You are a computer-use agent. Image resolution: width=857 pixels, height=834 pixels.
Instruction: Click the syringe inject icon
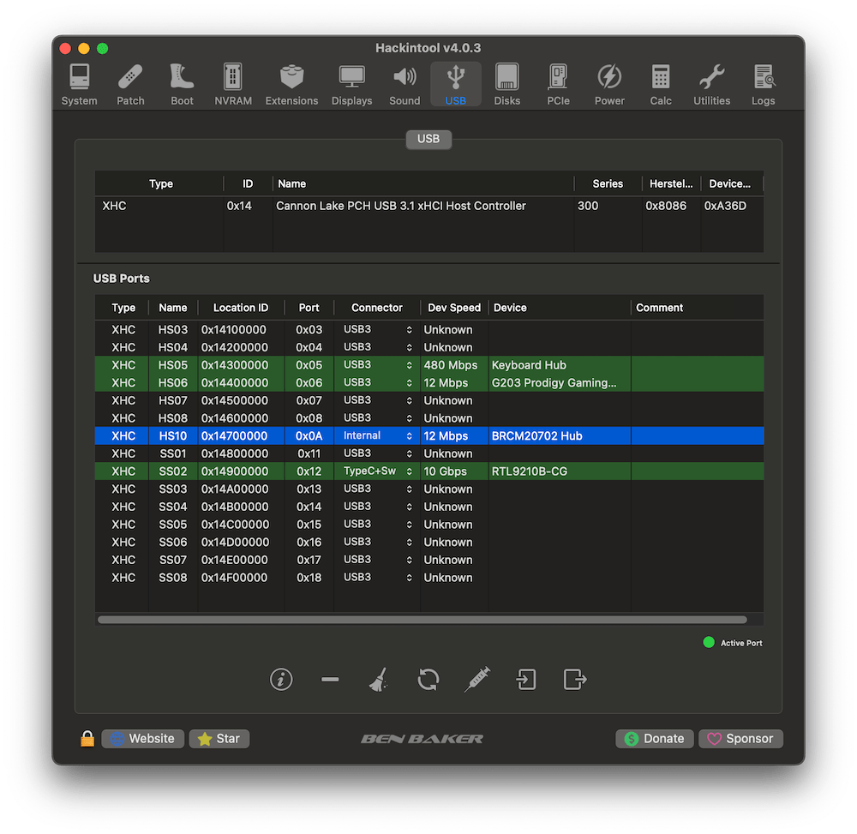click(x=477, y=680)
